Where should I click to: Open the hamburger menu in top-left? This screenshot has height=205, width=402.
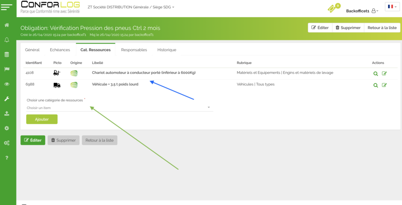coord(7,7)
